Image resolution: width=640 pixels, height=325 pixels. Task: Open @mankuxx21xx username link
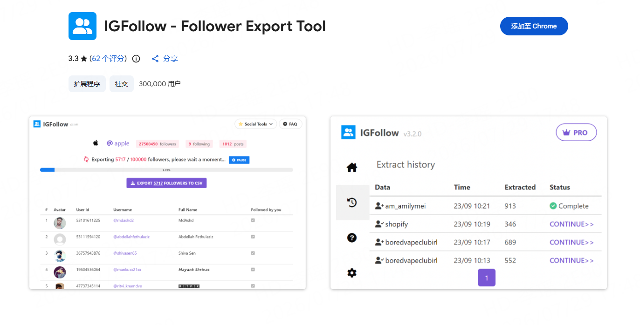click(x=127, y=269)
